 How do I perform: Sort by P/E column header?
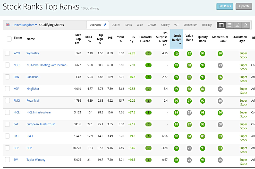[110, 38]
